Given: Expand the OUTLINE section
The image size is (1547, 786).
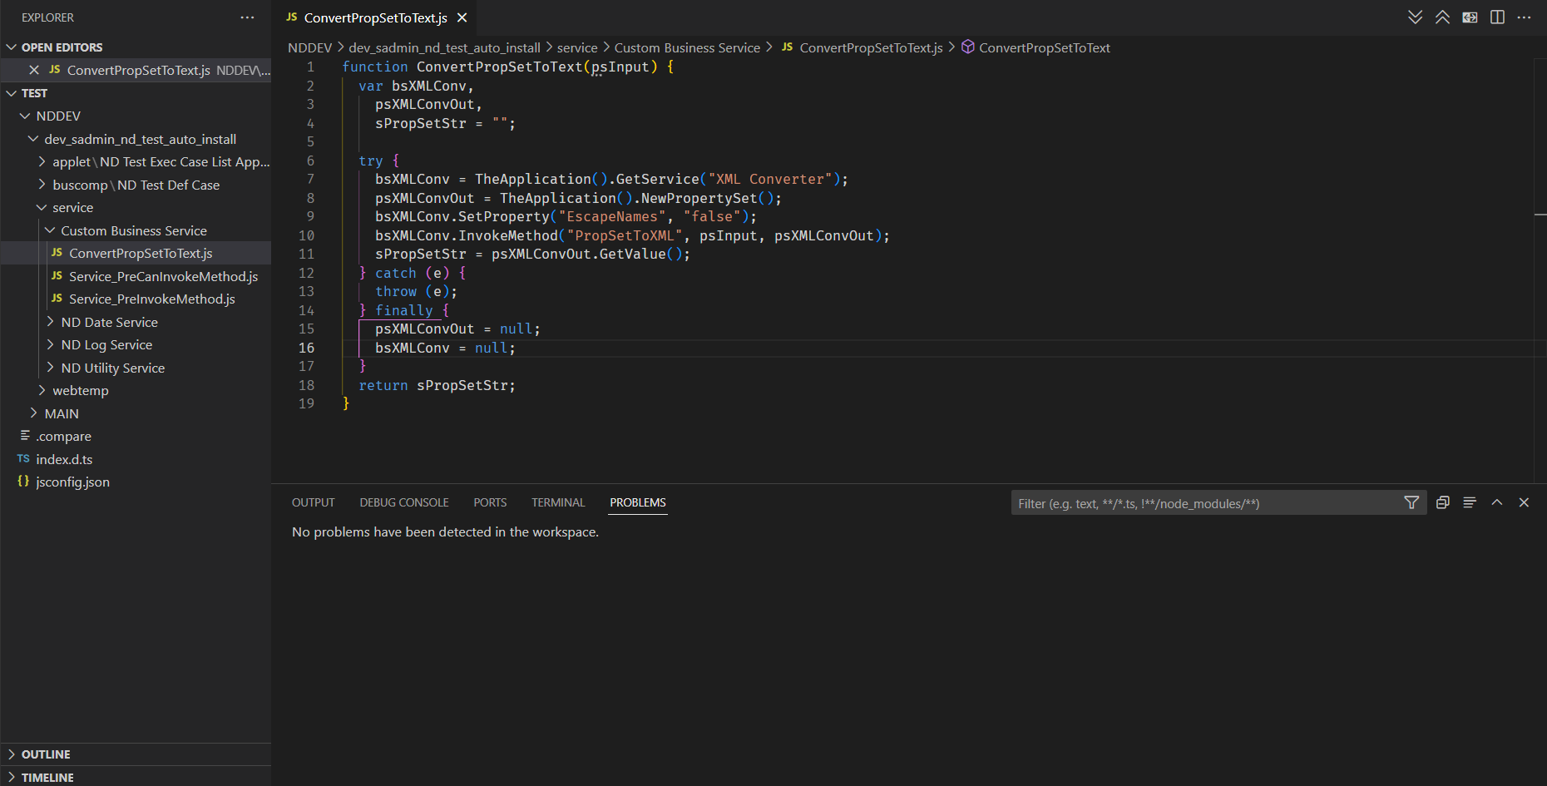Looking at the screenshot, I should point(12,754).
